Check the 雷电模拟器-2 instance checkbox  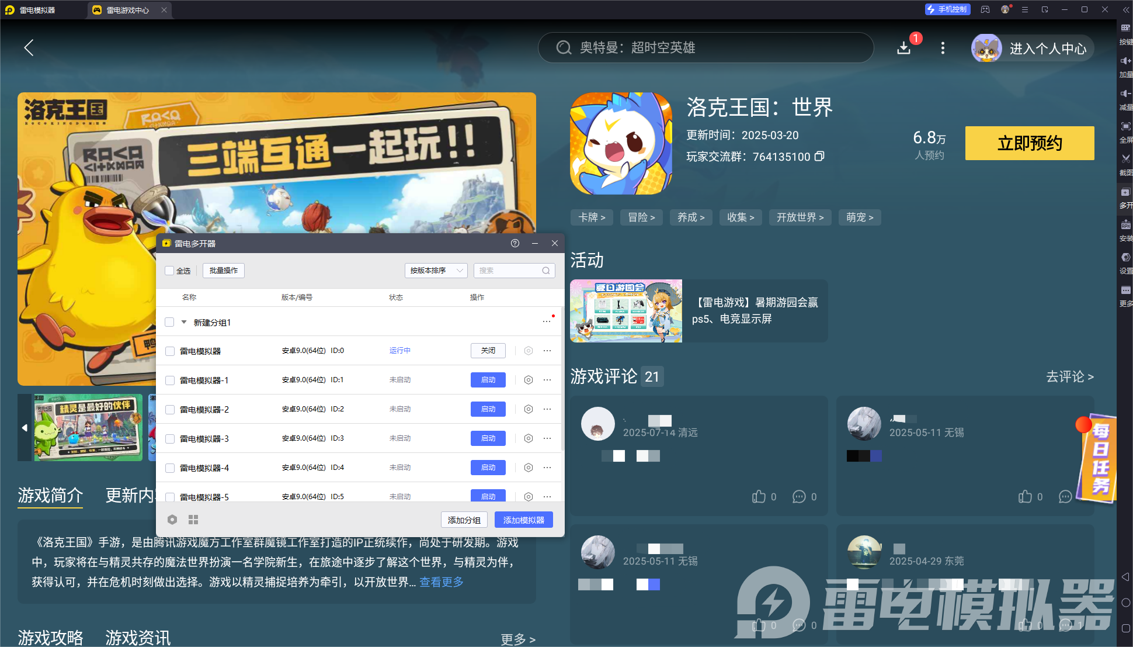coord(170,409)
